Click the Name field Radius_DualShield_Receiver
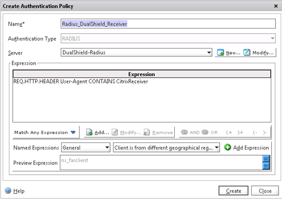This screenshot has width=282, height=199. [168, 24]
